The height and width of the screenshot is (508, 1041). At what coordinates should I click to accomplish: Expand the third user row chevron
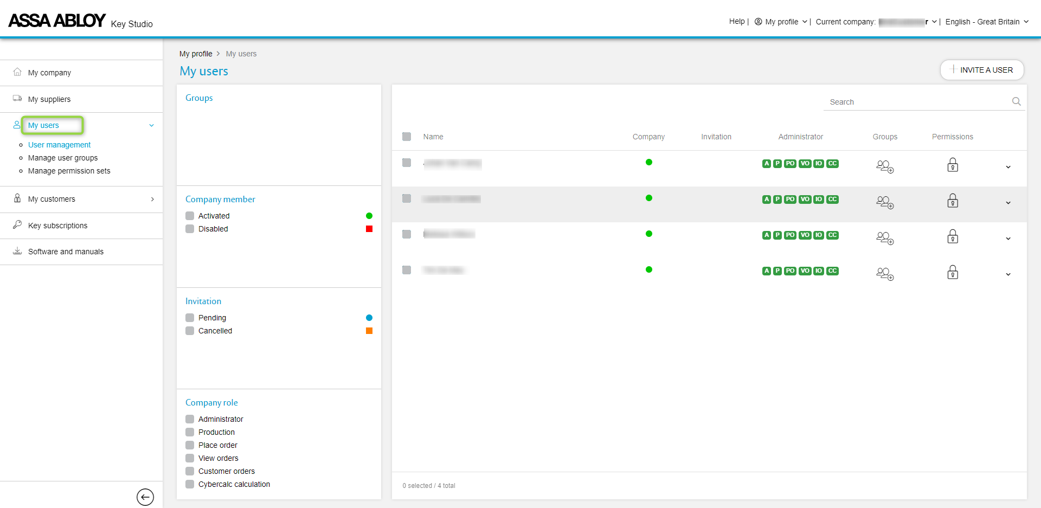point(1008,239)
